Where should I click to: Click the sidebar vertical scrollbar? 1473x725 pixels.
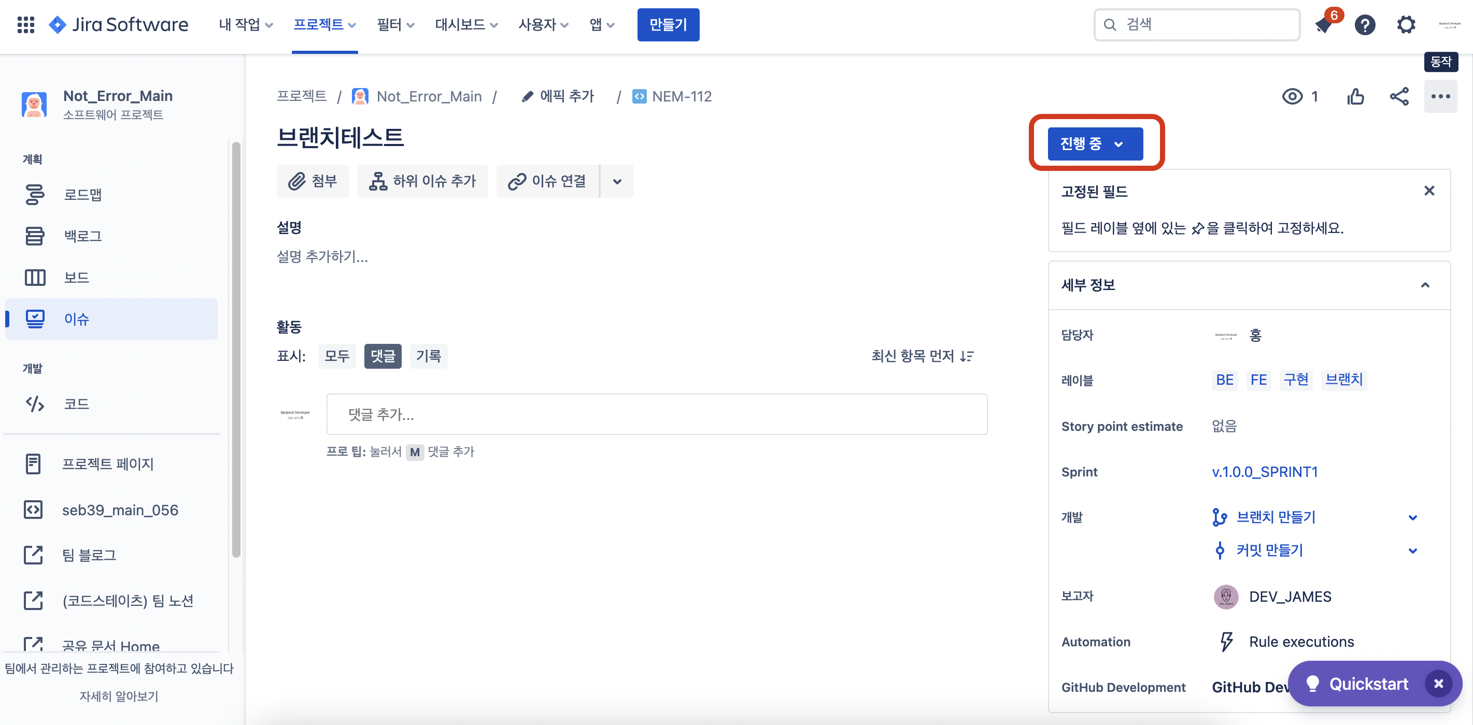pyautogui.click(x=236, y=349)
